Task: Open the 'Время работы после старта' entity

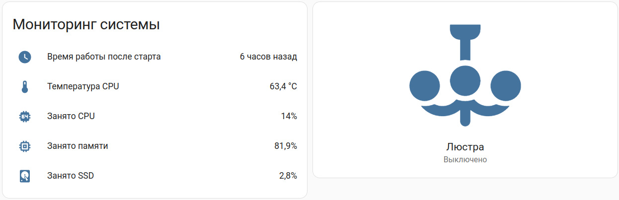Action: click(104, 57)
